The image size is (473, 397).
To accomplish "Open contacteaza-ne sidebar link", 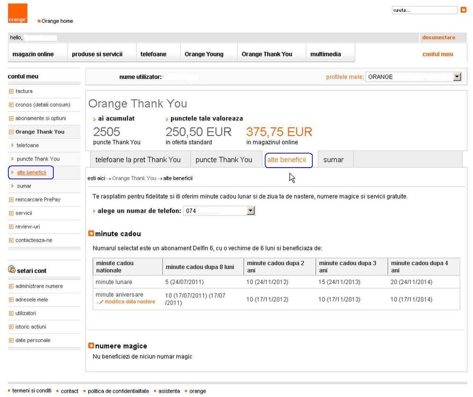I will (x=34, y=240).
